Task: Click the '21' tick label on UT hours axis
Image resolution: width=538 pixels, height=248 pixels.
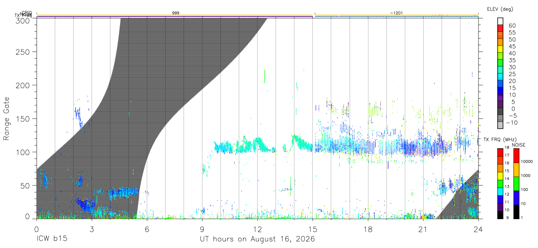Action: (x=423, y=229)
